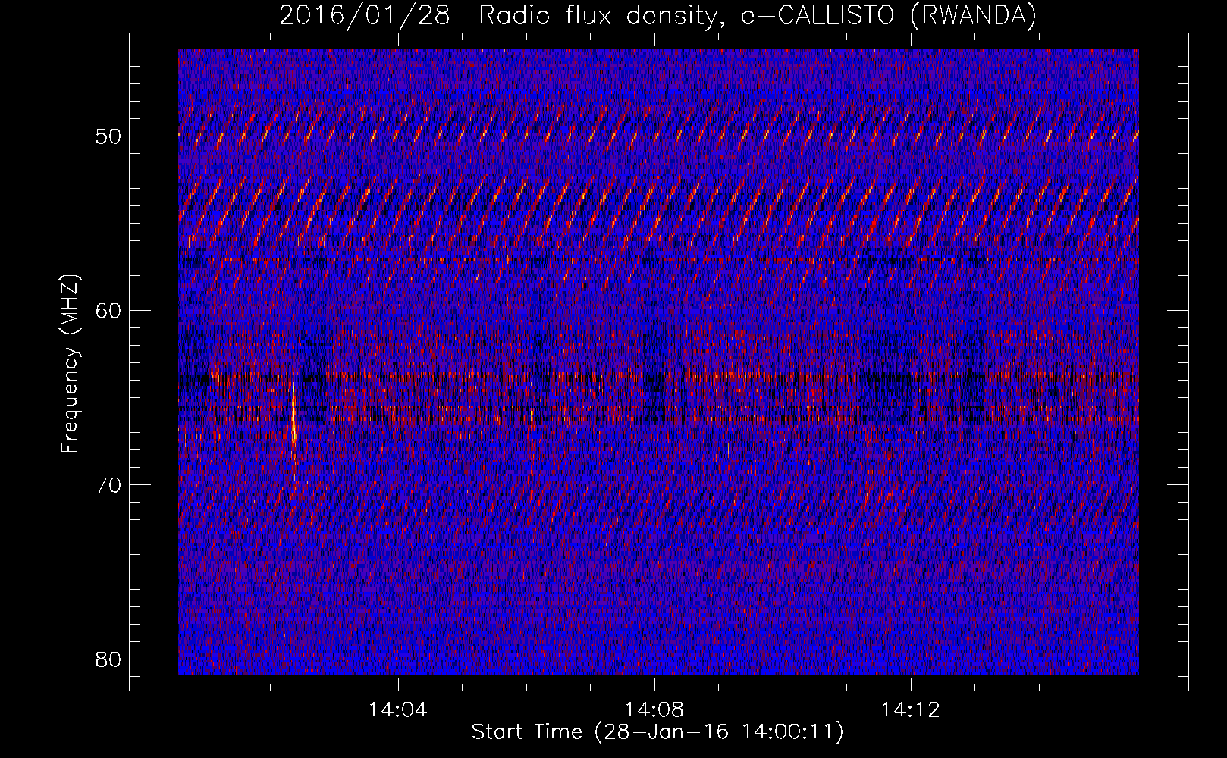Click the 70 MHz frequency tick label
The image size is (1227, 758).
pos(109,485)
